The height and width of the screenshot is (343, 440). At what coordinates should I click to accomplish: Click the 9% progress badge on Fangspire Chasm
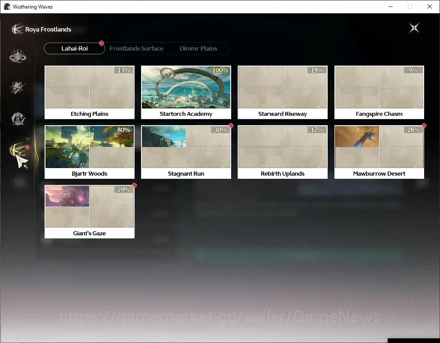(413, 70)
